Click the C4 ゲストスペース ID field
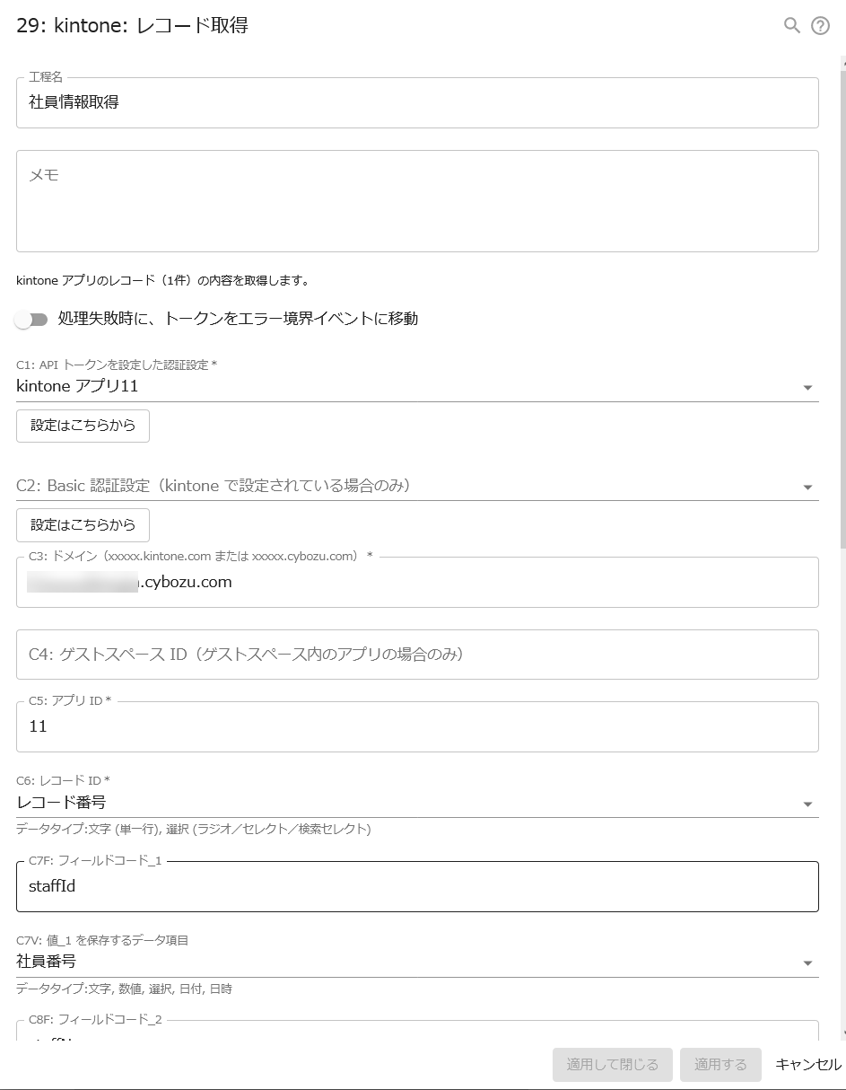The image size is (846, 1090). point(418,655)
